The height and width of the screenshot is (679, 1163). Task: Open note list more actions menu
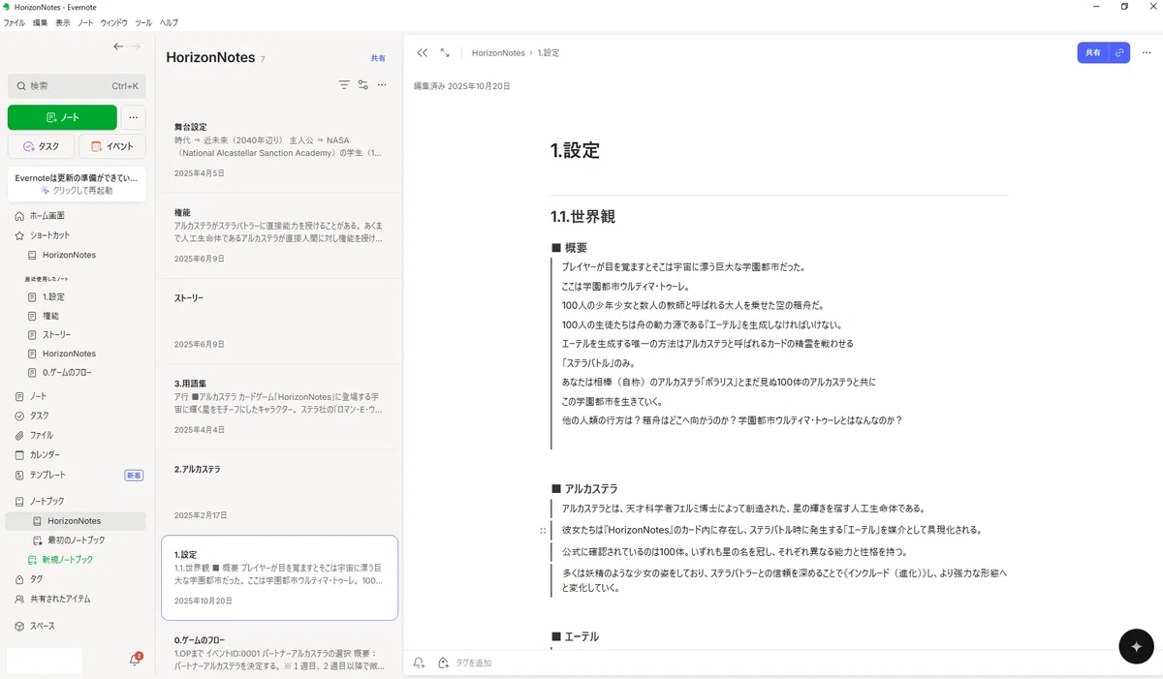click(382, 85)
